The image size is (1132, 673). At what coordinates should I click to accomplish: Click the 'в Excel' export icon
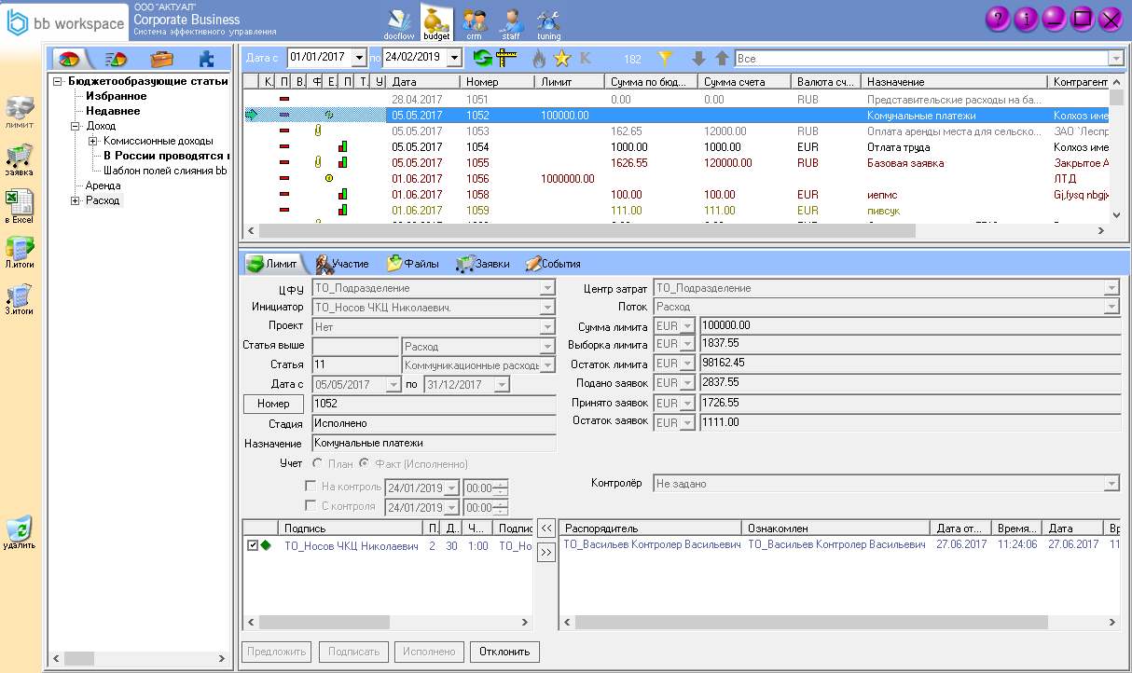click(19, 204)
